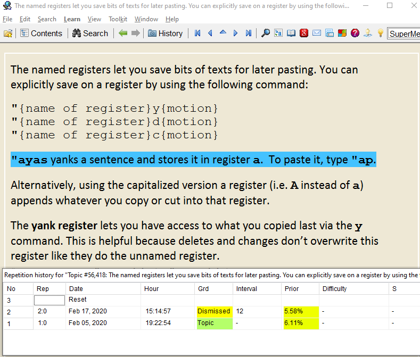Open History from the toolbar
Image resolution: width=420 pixels, height=357 pixels.
point(165,33)
